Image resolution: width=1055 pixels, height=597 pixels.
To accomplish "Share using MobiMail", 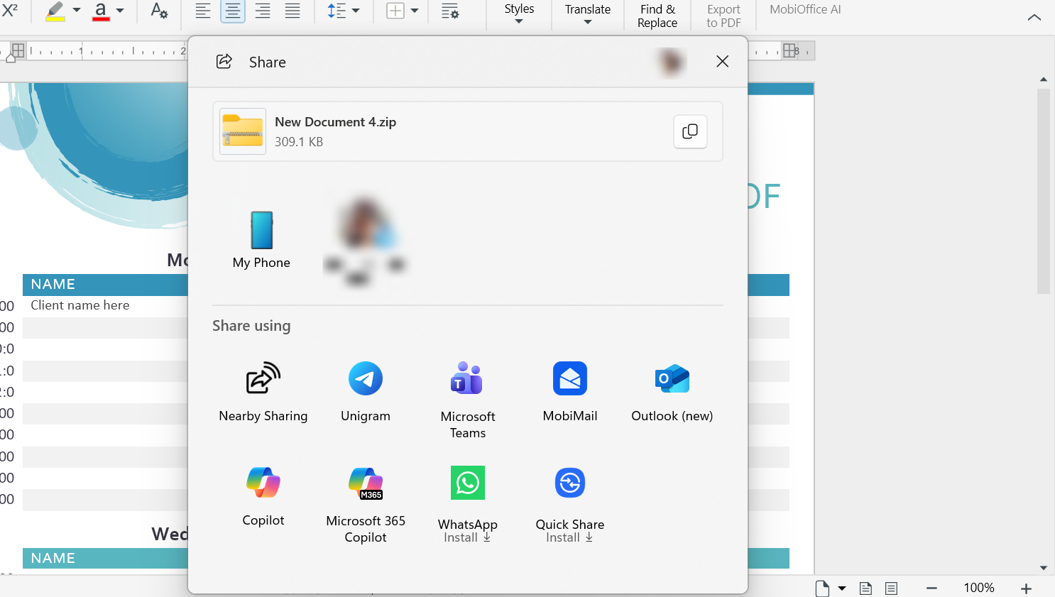I will coord(570,393).
